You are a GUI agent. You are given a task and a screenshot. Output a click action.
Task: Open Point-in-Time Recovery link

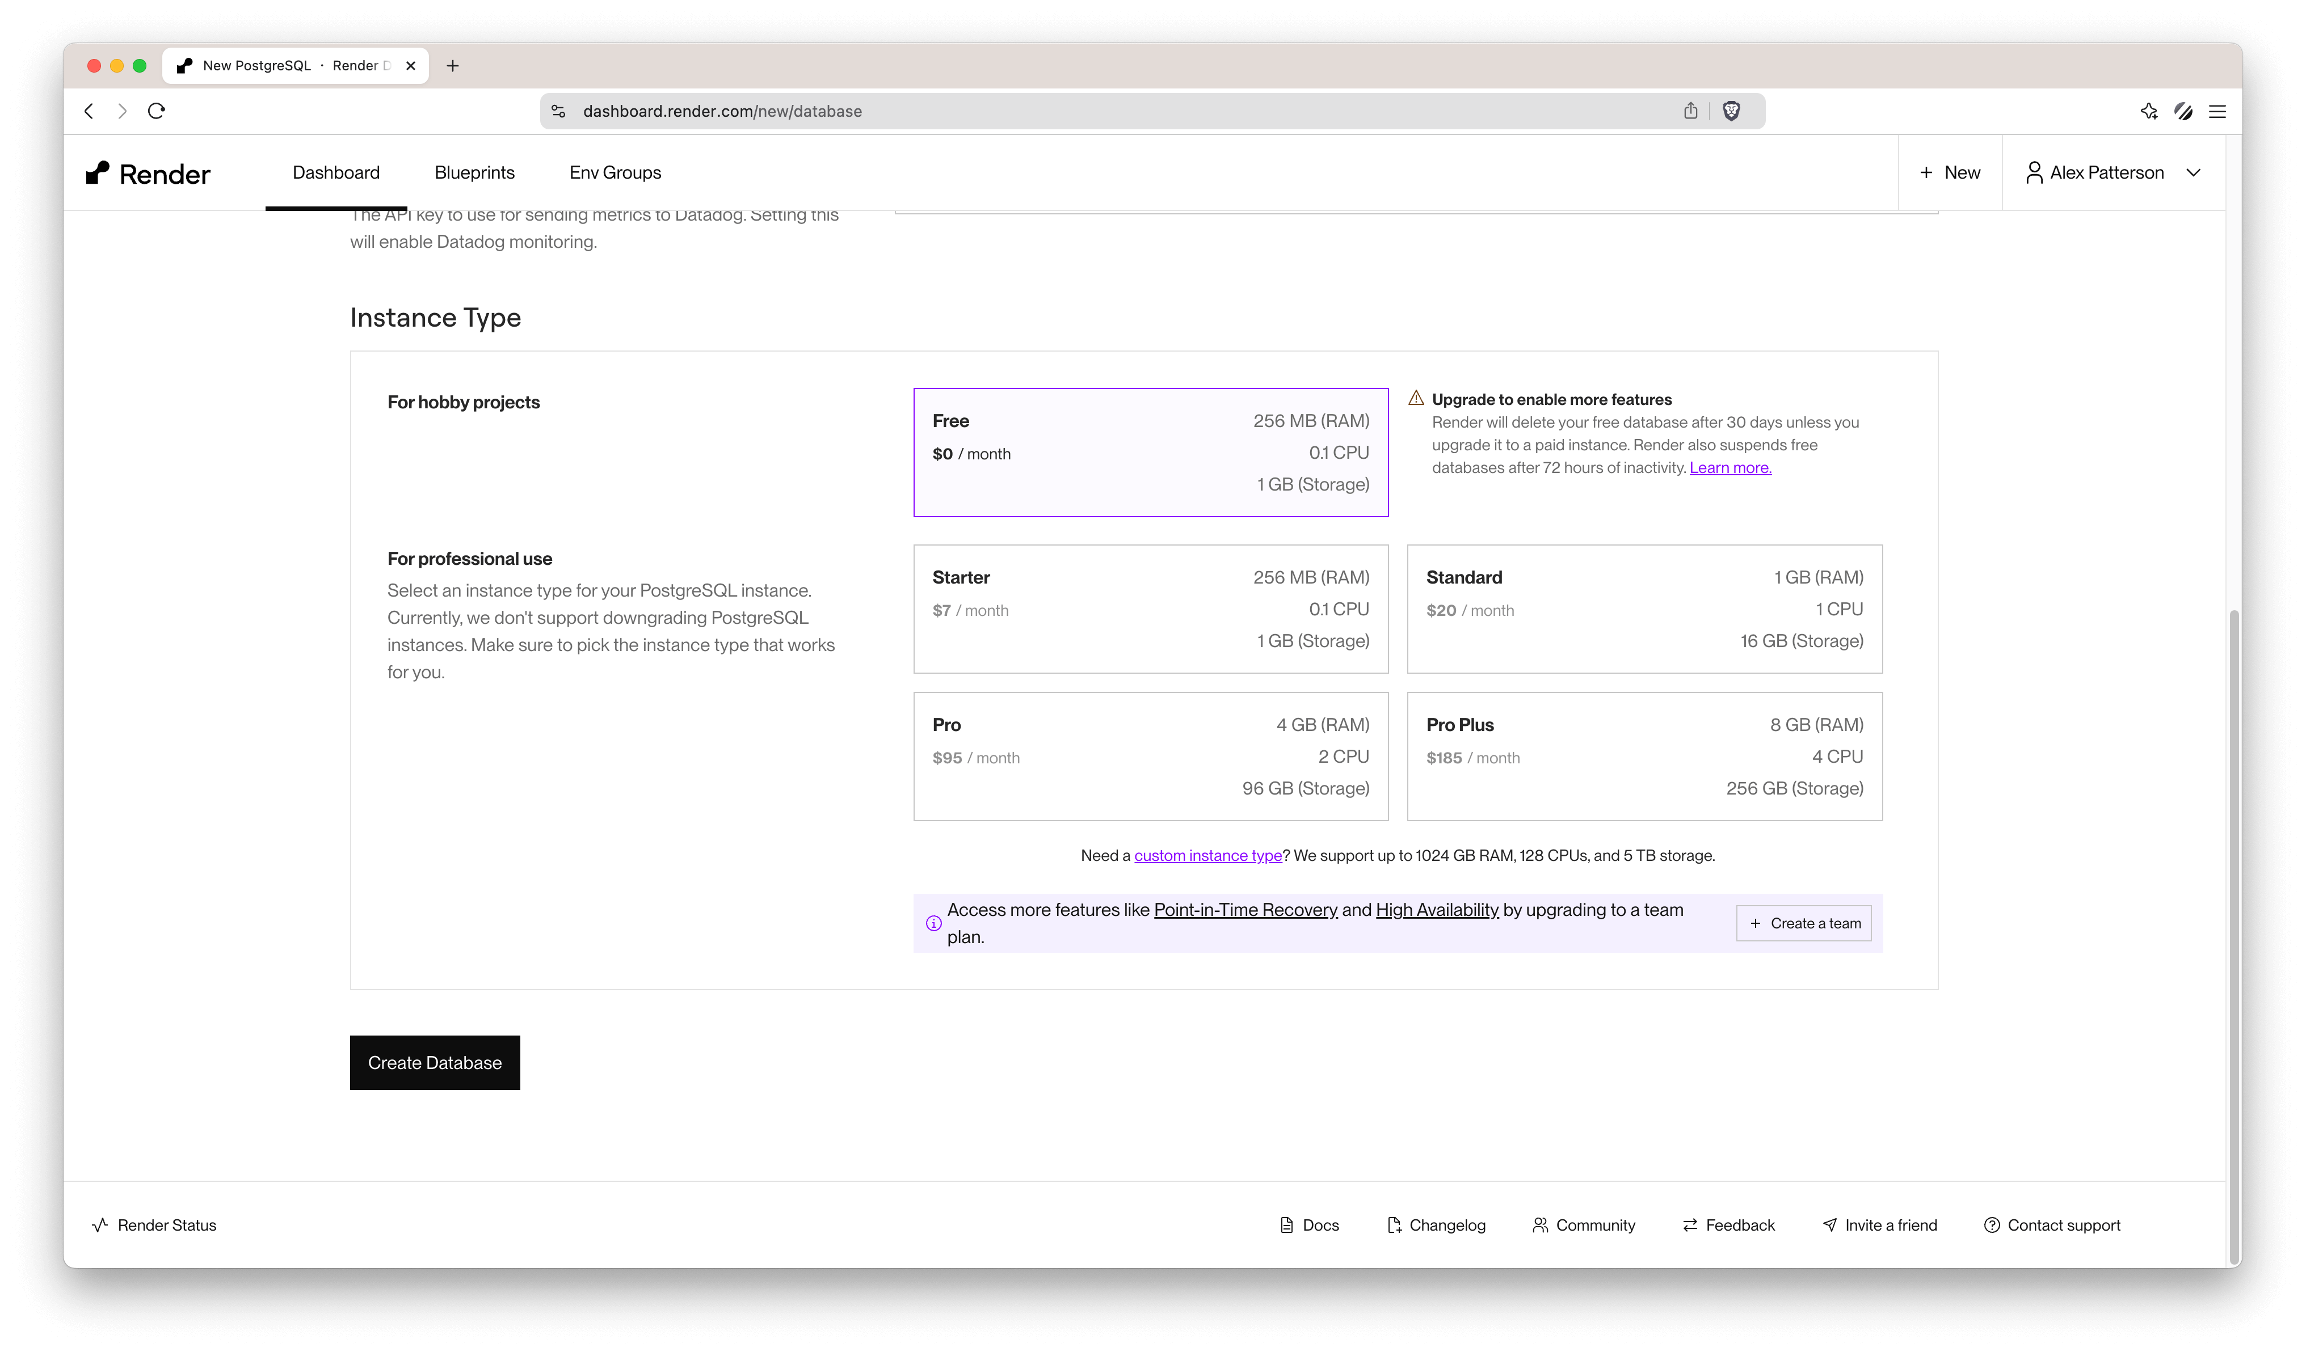pos(1245,909)
